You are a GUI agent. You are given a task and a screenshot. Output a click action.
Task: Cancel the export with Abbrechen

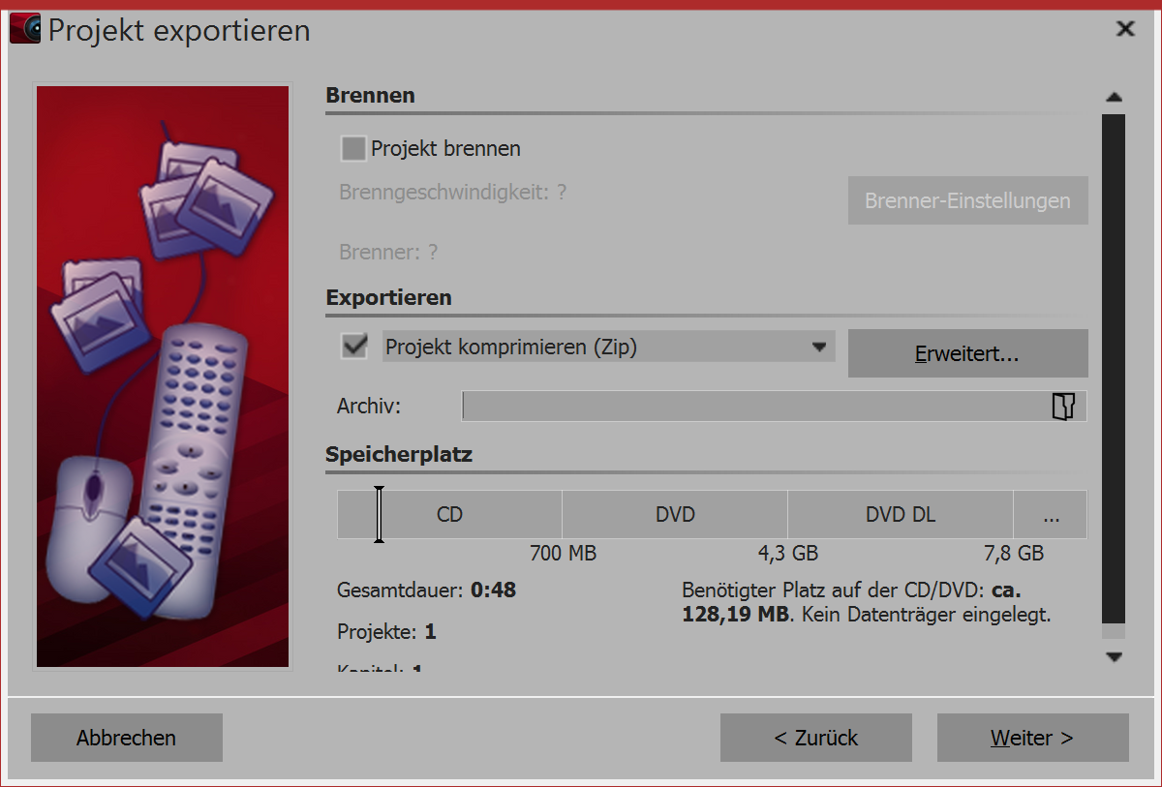click(126, 738)
